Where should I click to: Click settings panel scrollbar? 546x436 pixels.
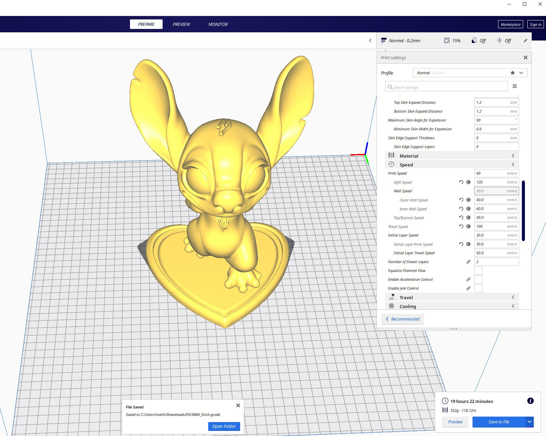523,211
